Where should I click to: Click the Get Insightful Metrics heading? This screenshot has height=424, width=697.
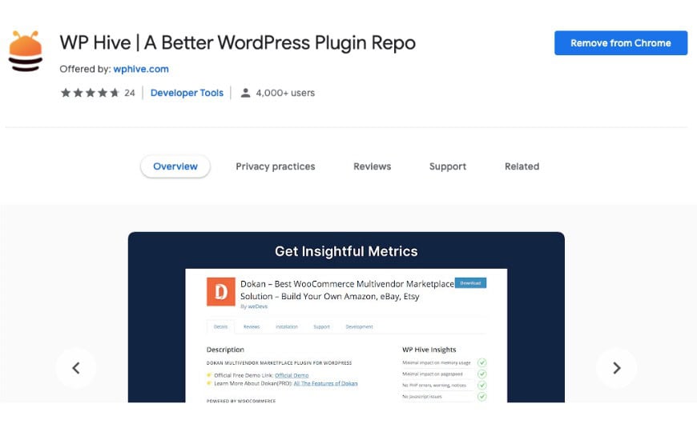[x=346, y=251]
